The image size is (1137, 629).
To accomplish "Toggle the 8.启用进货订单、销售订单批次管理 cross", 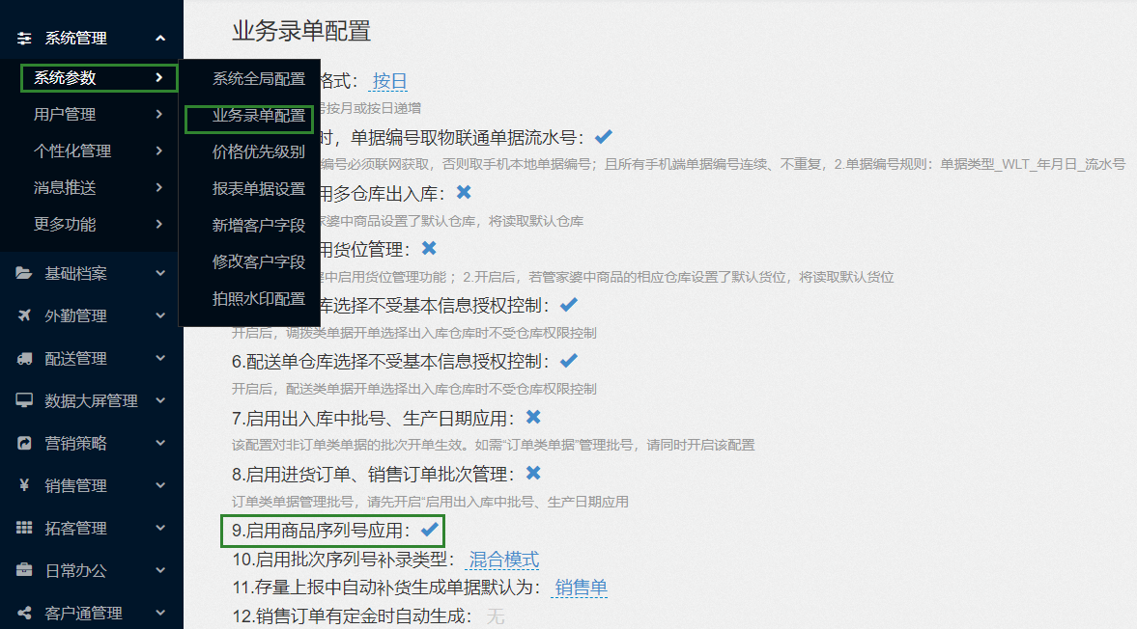I will [x=533, y=473].
